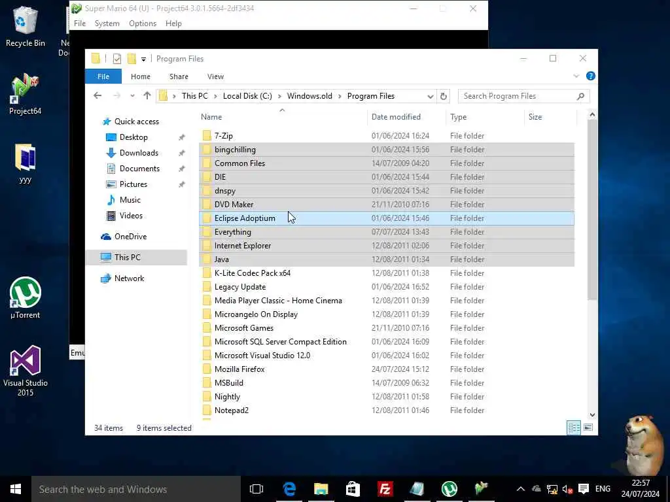The width and height of the screenshot is (670, 502).
Task: Open the recent locations dropdown arrow
Action: [x=132, y=96]
